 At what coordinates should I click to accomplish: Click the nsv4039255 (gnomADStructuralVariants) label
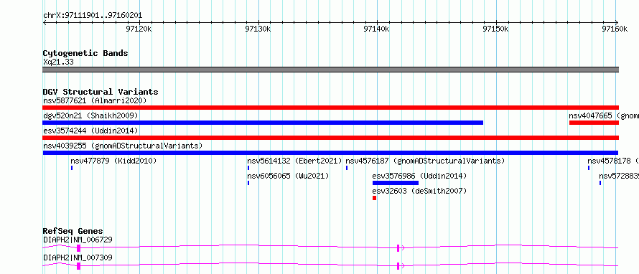pos(123,146)
